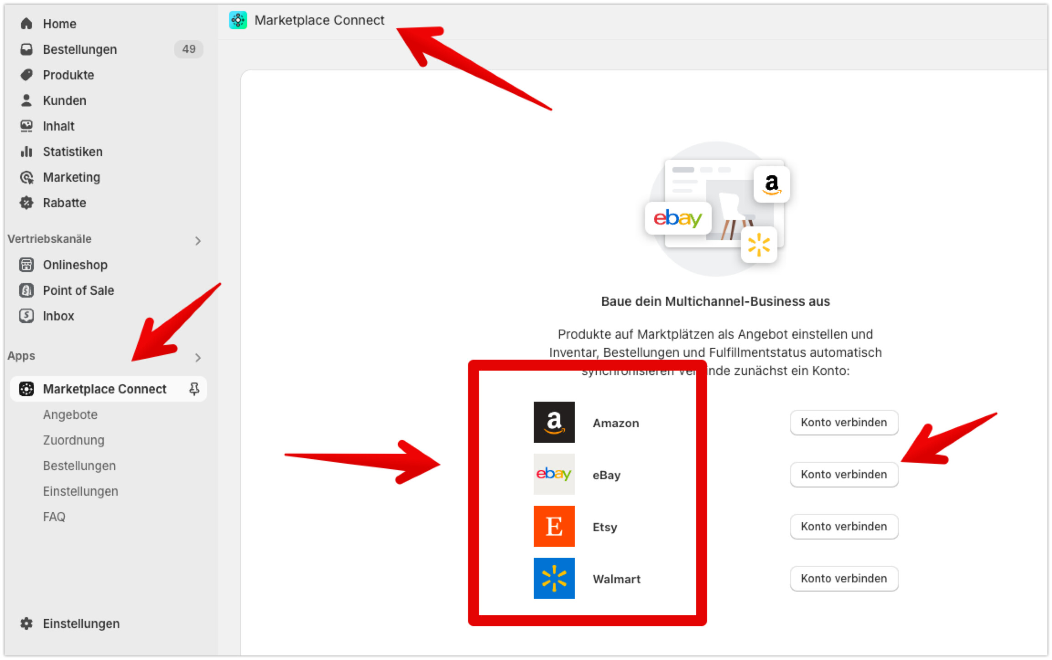Go to the FAQ submenu entry
This screenshot has height=660, width=1052.
[x=54, y=517]
